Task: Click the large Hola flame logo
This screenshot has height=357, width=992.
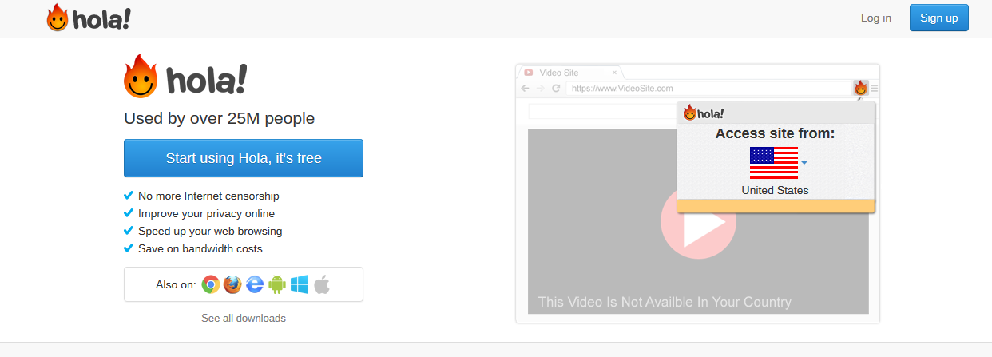Action: 185,77
